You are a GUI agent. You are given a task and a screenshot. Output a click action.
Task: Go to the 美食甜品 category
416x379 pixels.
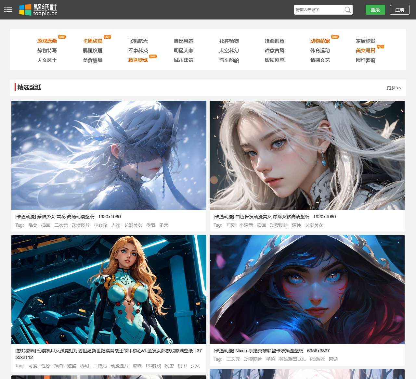(93, 60)
